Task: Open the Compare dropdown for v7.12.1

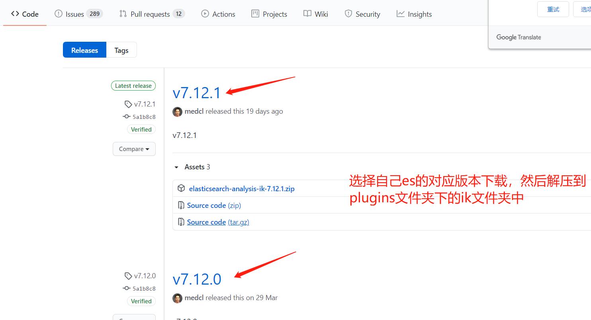Action: pyautogui.click(x=134, y=149)
